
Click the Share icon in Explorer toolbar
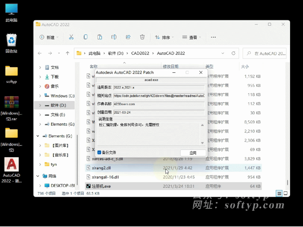(128, 37)
